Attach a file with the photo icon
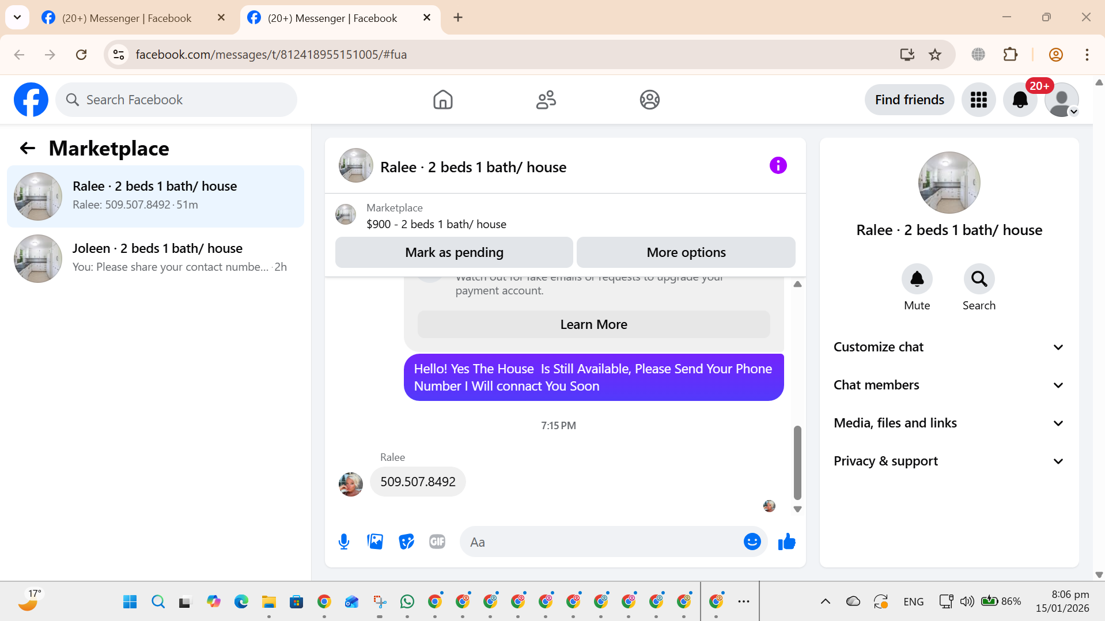Viewport: 1105px width, 621px height. 375,542
